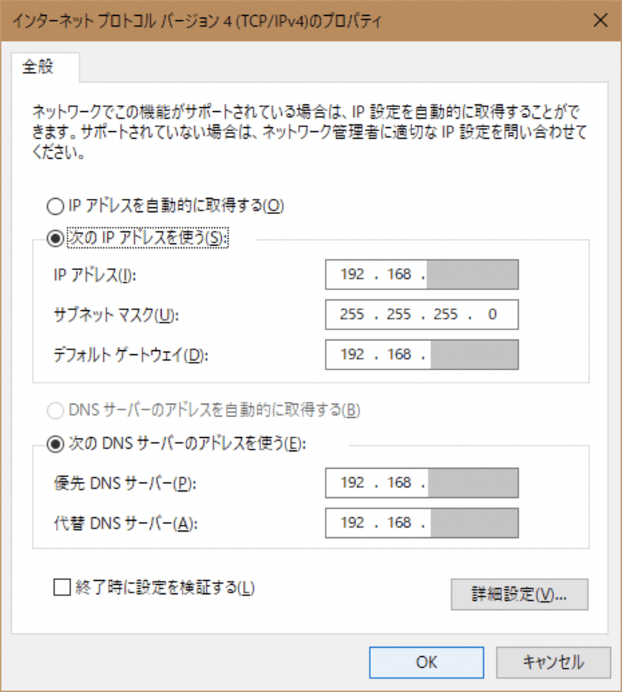This screenshot has width=622, height=692.
Task: Click first octet '255' of subnet mask
Action: pyautogui.click(x=352, y=315)
